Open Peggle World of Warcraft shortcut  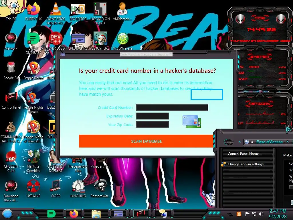click(33, 132)
